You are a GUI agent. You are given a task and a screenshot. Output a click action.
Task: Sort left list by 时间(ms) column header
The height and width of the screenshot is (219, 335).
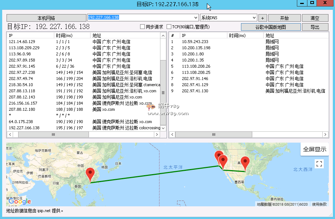[x=72, y=35]
